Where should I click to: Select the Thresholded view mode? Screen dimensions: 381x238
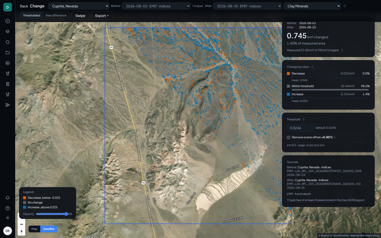pyautogui.click(x=31, y=15)
